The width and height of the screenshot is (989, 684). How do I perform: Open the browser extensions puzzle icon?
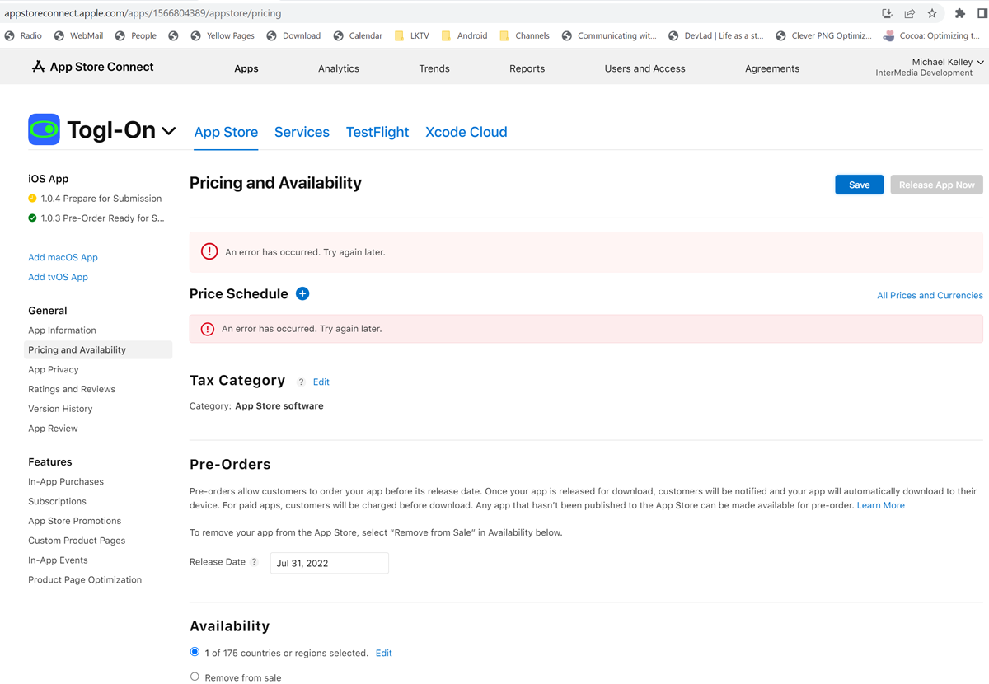point(959,13)
